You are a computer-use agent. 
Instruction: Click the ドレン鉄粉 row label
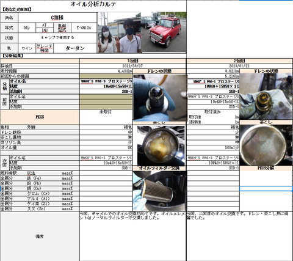[x=40, y=132]
